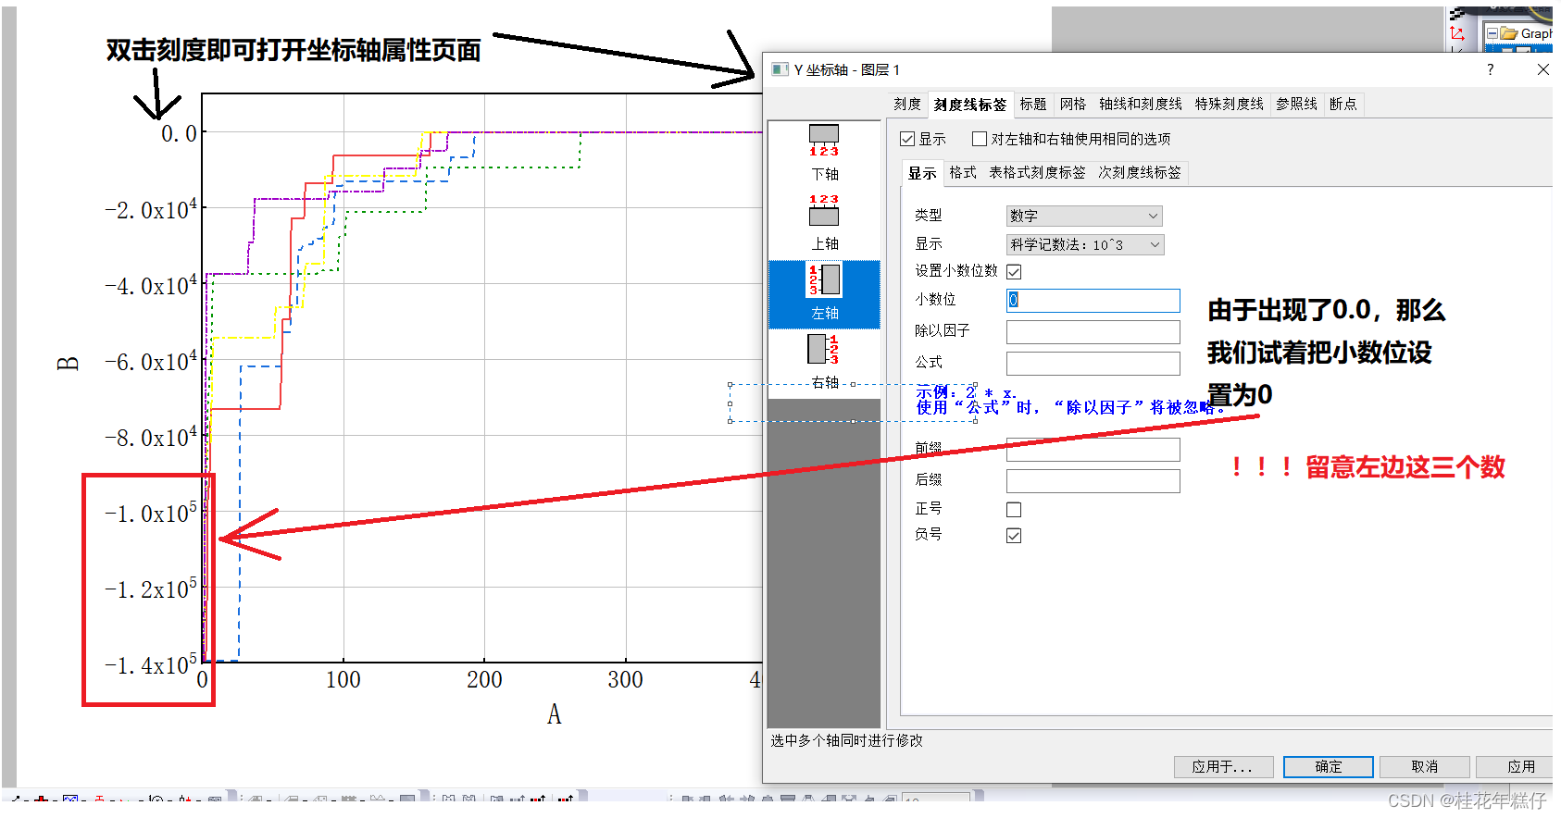Open the 特殊刻度线 tab
The height and width of the screenshot is (818, 1561).
tap(1229, 105)
